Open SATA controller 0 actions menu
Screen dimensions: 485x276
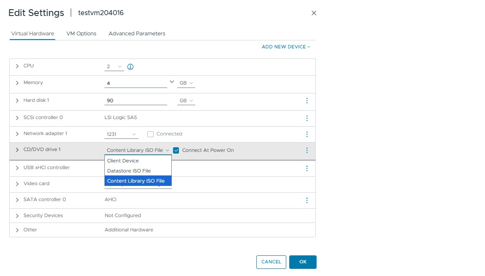pyautogui.click(x=307, y=200)
